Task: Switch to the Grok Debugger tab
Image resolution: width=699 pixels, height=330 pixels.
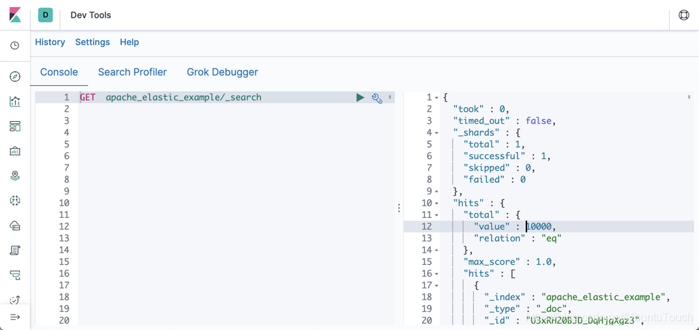Action: pos(222,72)
